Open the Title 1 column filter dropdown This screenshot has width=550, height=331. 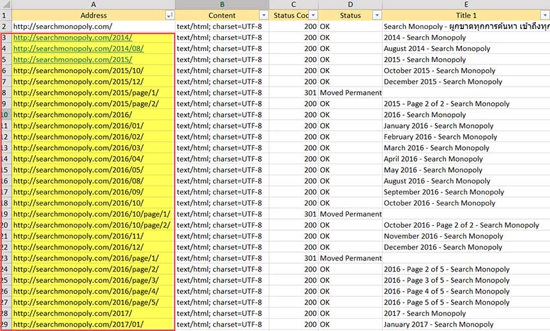(x=545, y=15)
